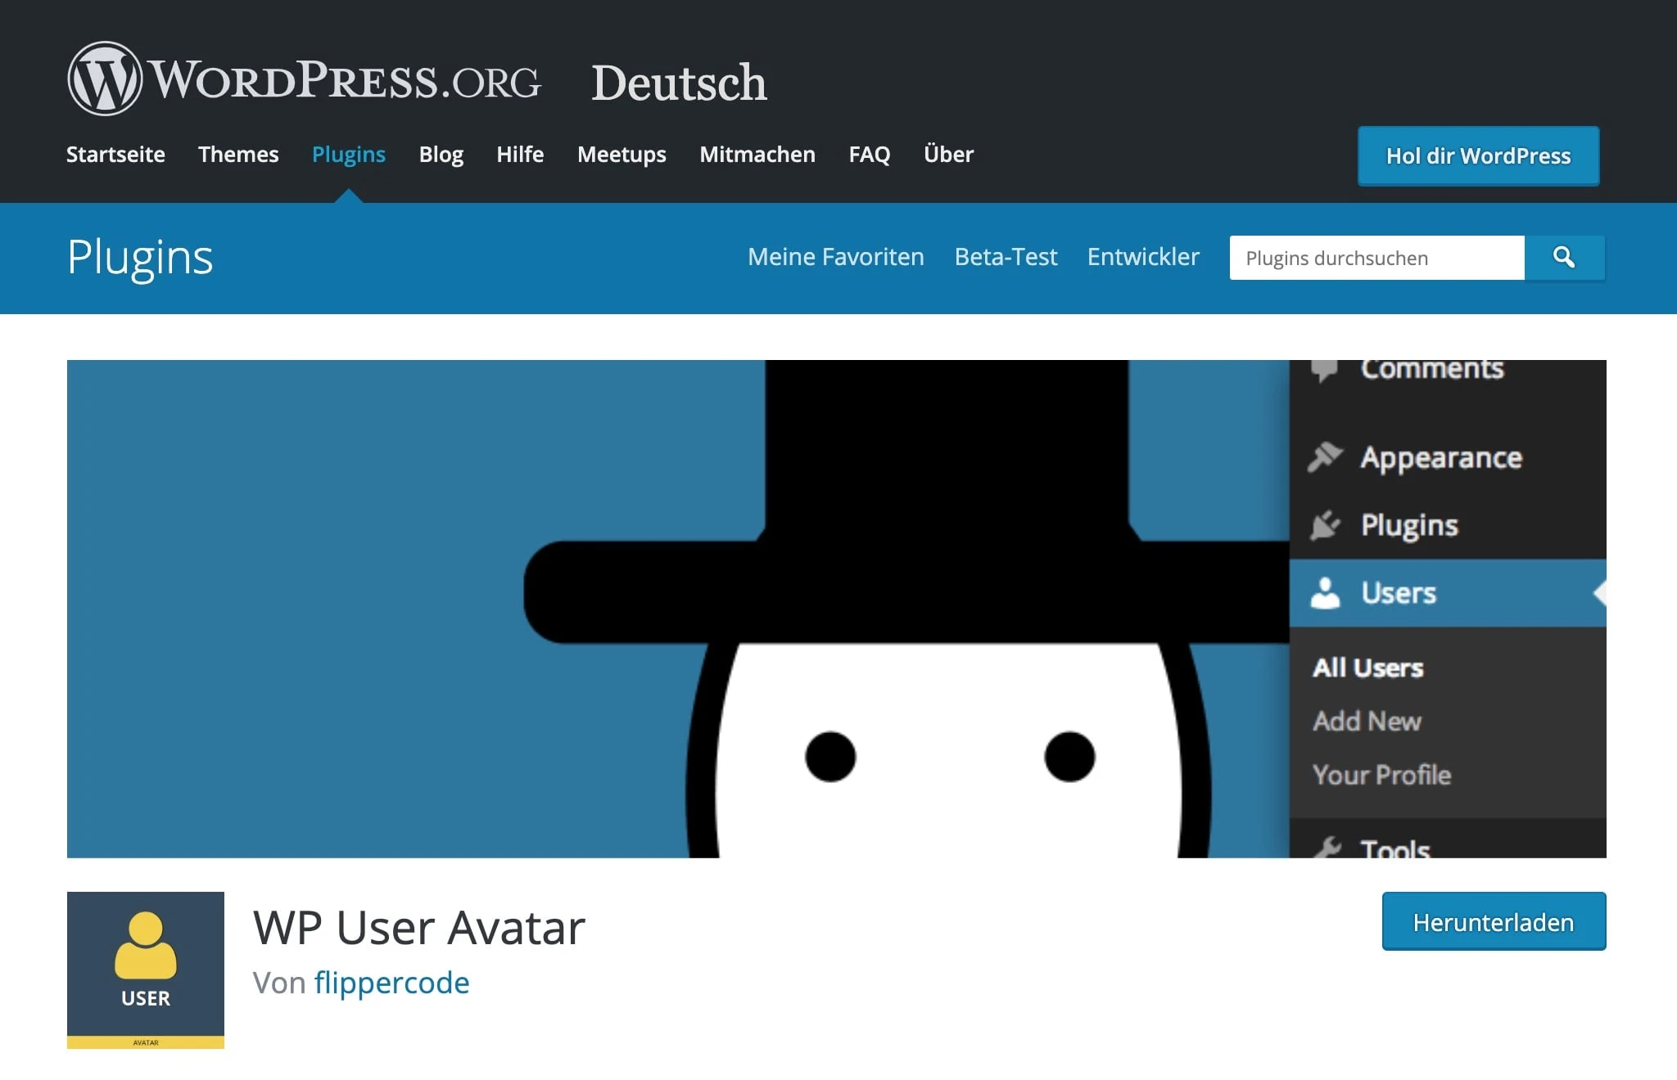This screenshot has width=1677, height=1080.
Task: Select the Hilfe menu entry
Action: tap(520, 155)
